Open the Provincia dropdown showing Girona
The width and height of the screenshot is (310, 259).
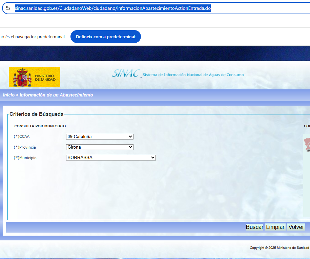pyautogui.click(x=100, y=147)
